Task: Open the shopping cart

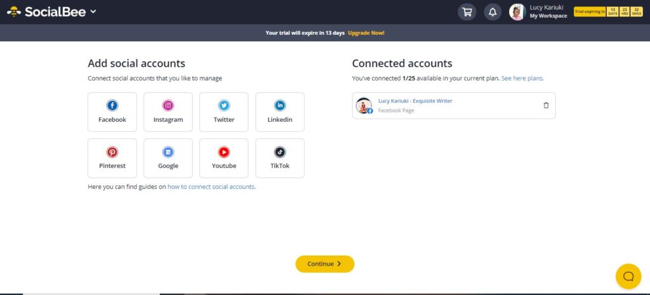Action: pyautogui.click(x=467, y=12)
